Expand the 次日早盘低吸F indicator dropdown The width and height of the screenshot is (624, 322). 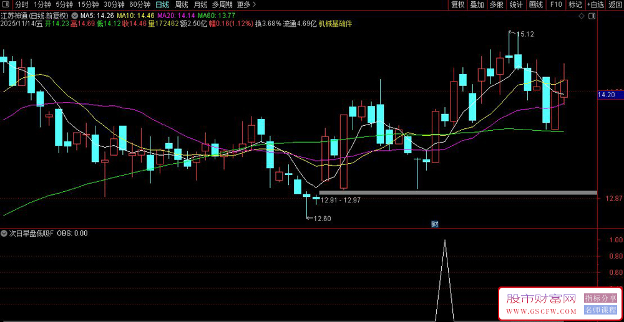pyautogui.click(x=4, y=234)
